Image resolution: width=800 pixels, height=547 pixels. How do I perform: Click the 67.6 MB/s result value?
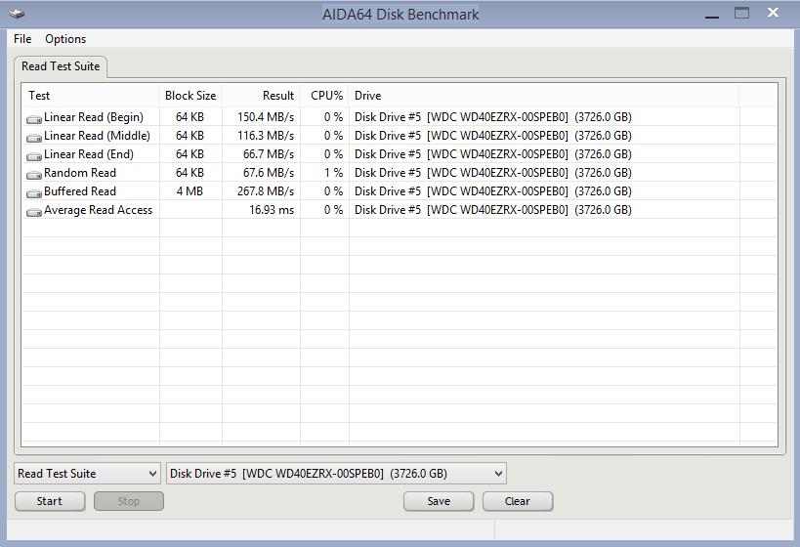pyautogui.click(x=269, y=173)
